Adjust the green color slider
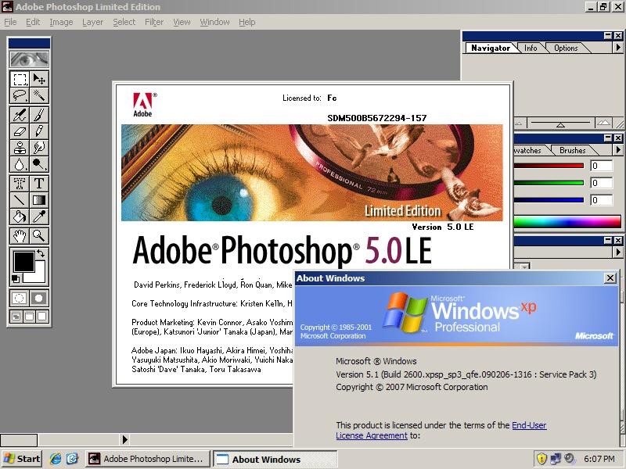 click(549, 183)
